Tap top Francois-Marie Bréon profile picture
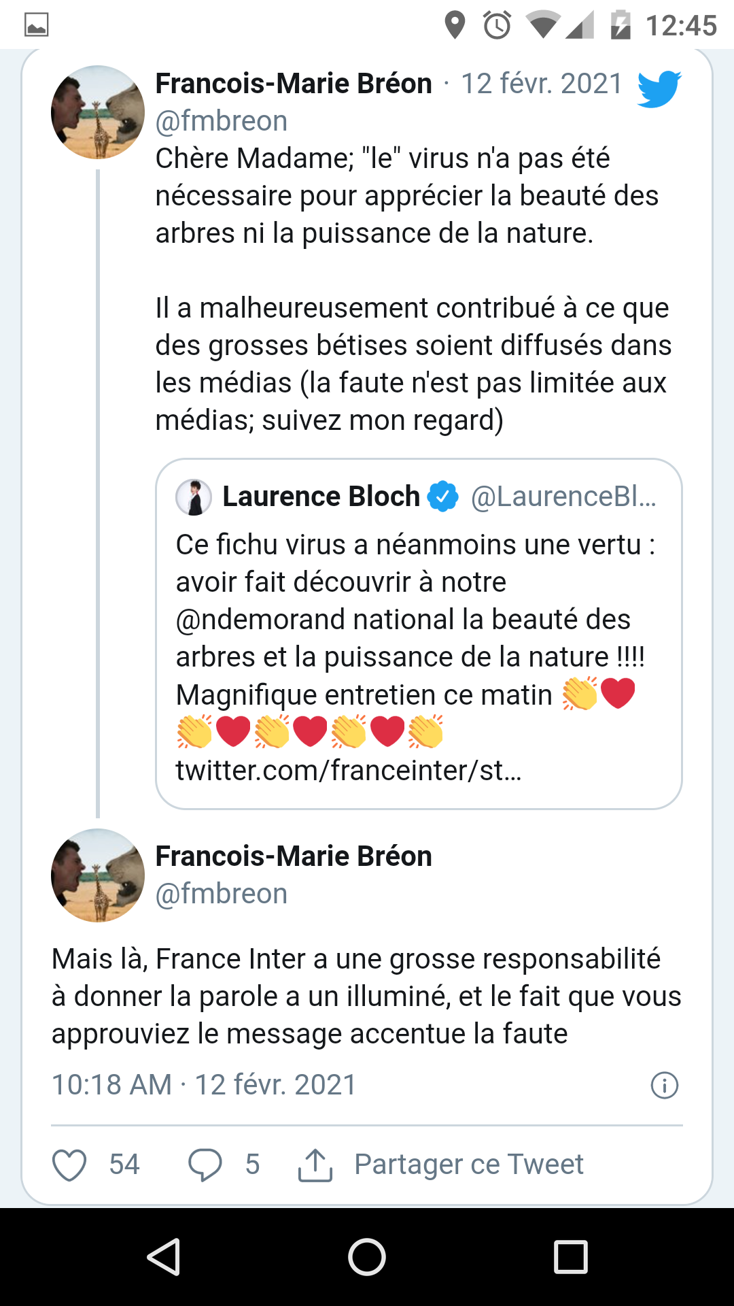The height and width of the screenshot is (1306, 734). pos(98,112)
